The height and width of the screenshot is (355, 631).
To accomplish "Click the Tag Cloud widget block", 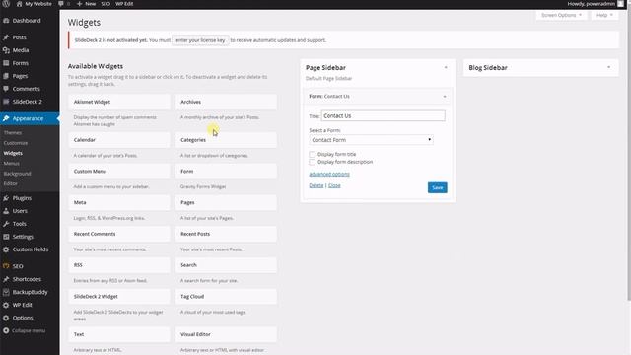I will tap(226, 296).
